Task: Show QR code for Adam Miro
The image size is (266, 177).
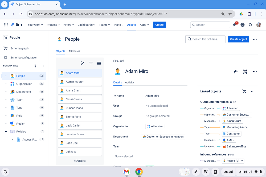Action: tap(245, 71)
